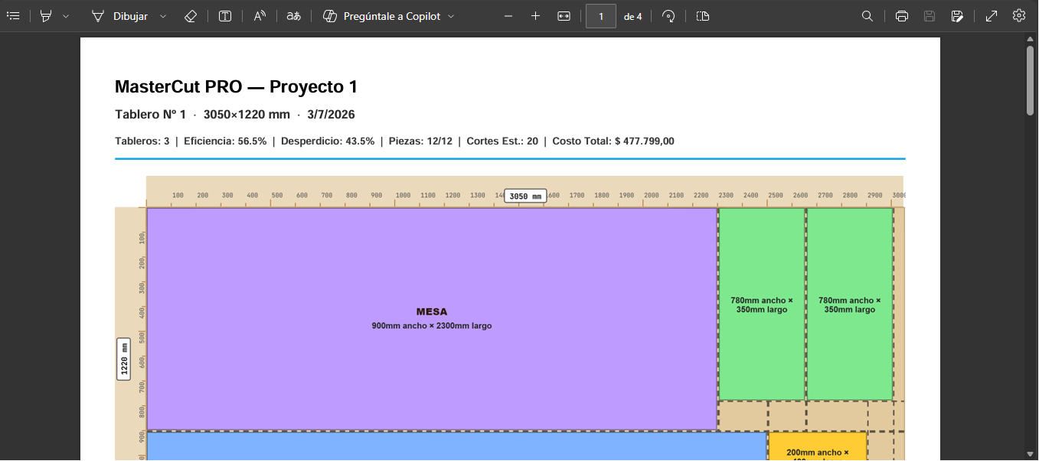Click the right green 780mm × 350mm piece

point(850,304)
